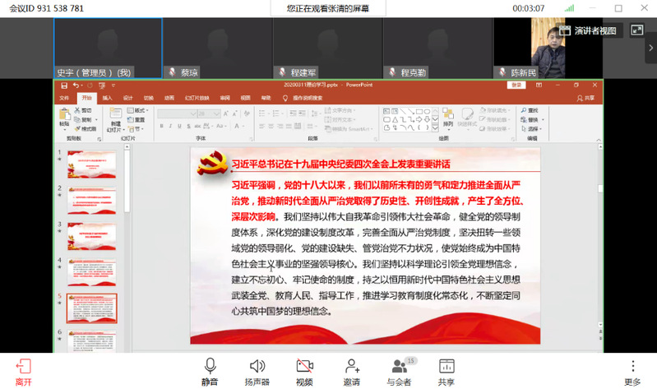Toggle text shadow S button
This screenshot has width=657, height=389.
click(x=188, y=126)
